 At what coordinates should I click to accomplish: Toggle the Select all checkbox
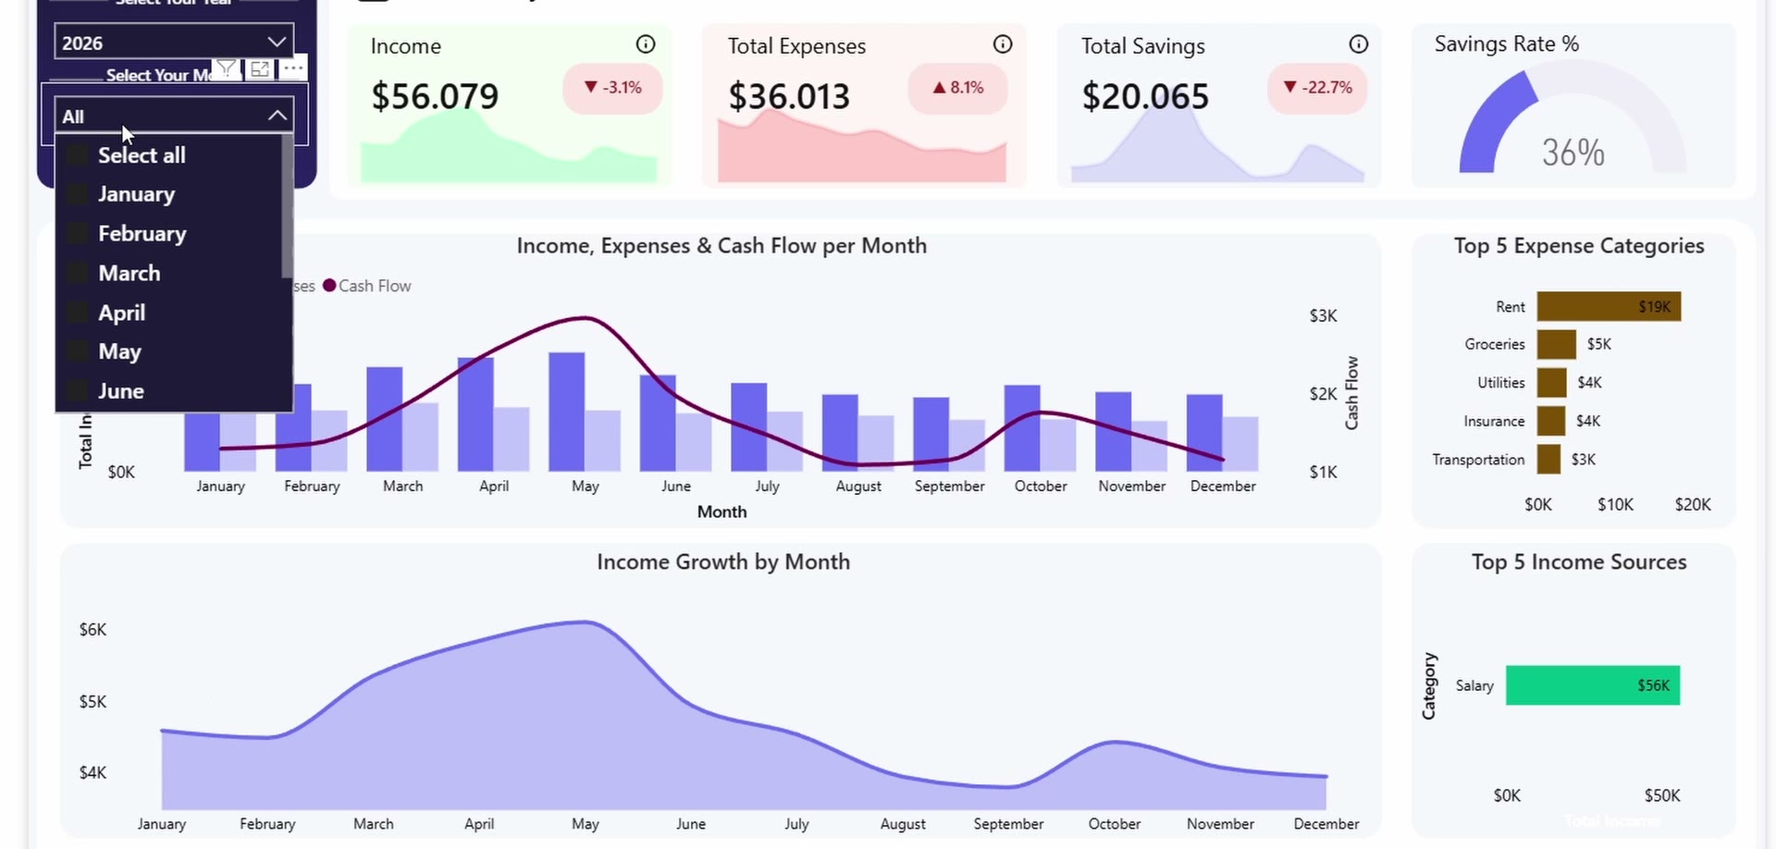coord(78,155)
